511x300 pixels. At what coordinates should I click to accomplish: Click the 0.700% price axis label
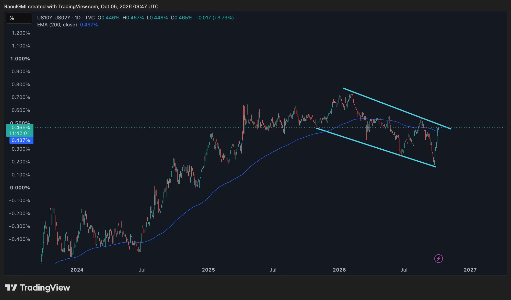(21, 97)
